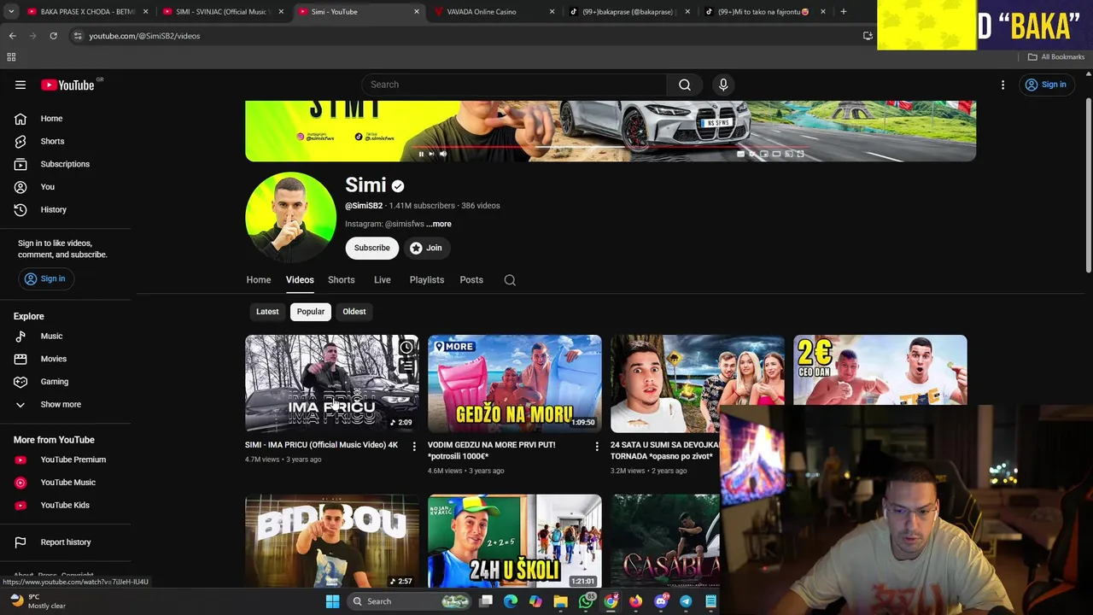Open the three-dot settings menu in header

(1002, 85)
